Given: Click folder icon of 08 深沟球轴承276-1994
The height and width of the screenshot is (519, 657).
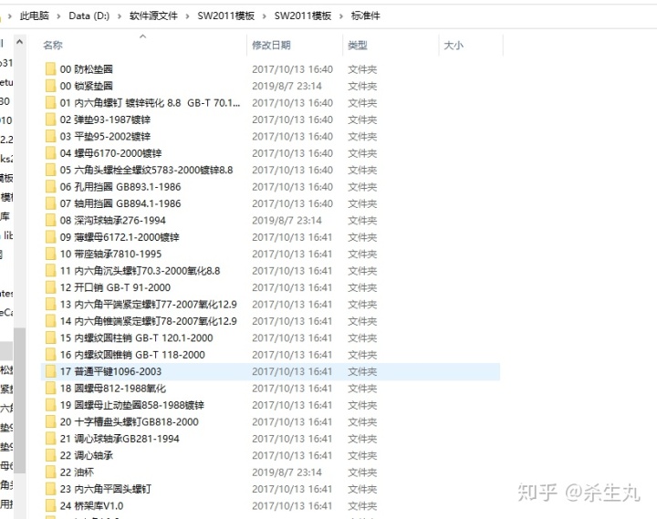Looking at the screenshot, I should 50,220.
